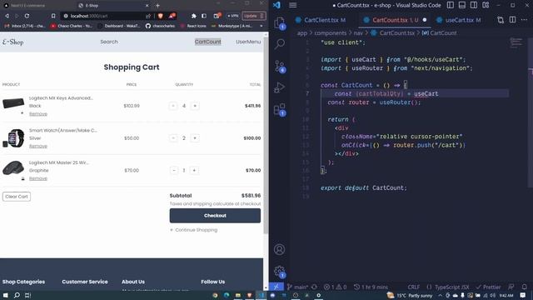
Task: Open the Inbox bookmark
Action: tap(24, 26)
